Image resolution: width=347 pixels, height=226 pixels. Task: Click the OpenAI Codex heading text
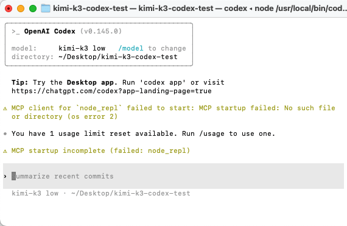[x=50, y=31]
